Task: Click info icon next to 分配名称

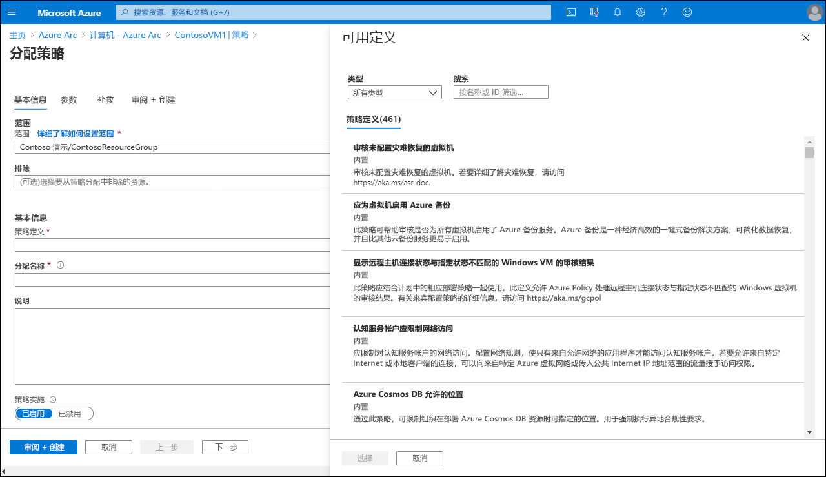Action: (x=61, y=265)
